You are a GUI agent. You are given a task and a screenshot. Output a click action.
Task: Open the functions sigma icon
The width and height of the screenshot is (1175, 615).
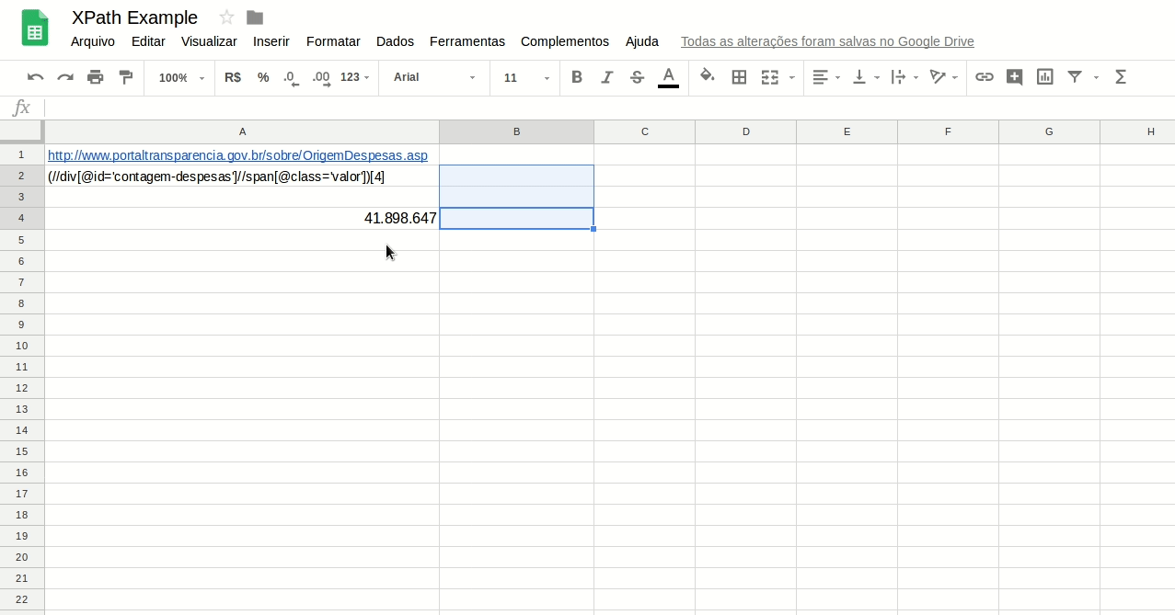click(1121, 77)
